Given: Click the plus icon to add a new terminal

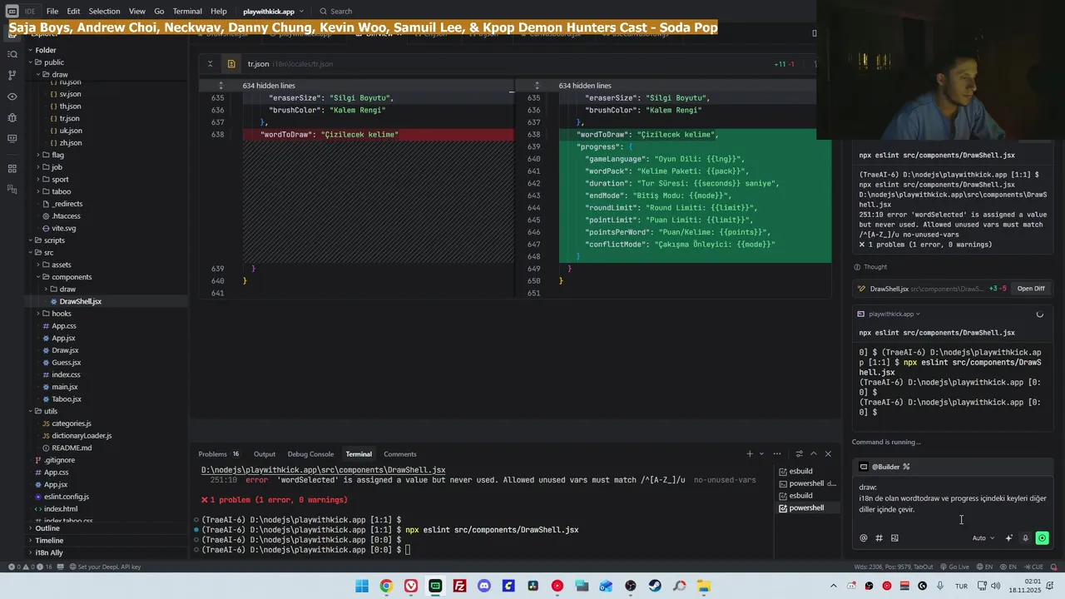Looking at the screenshot, I should [x=750, y=454].
